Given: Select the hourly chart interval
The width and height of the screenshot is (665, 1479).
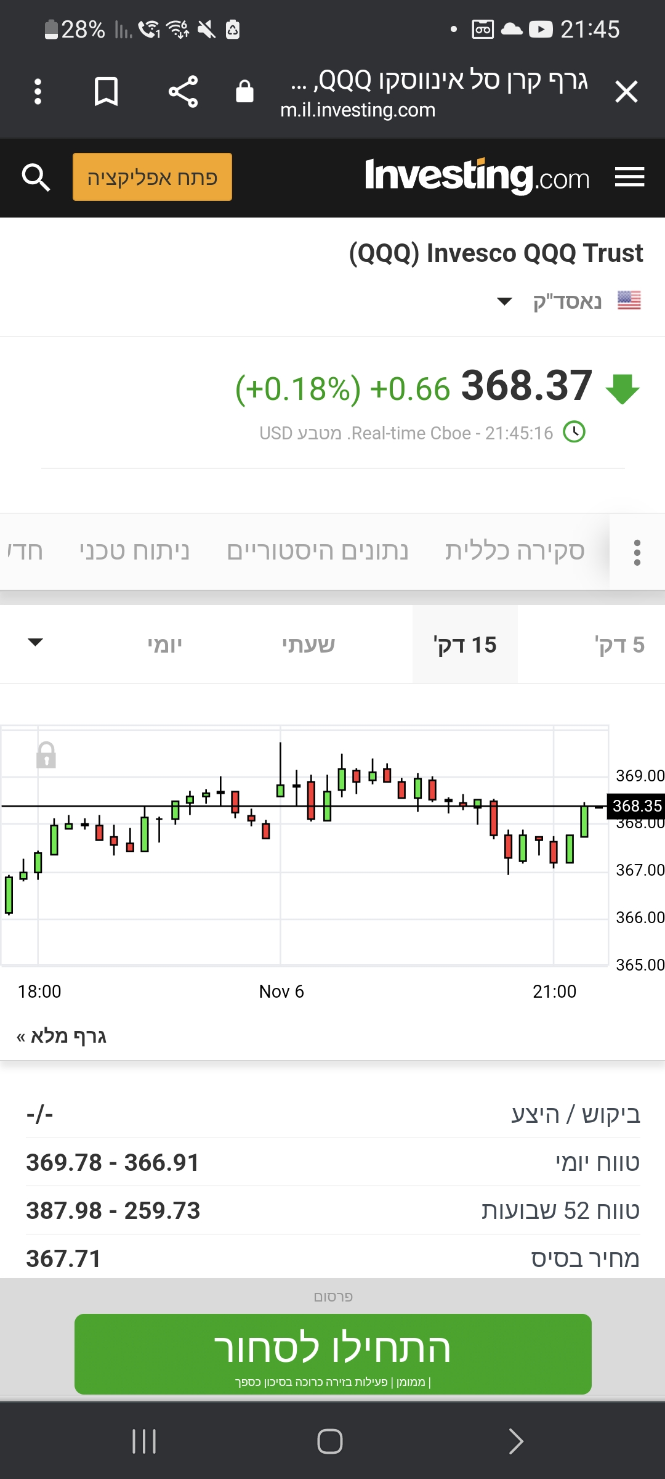Looking at the screenshot, I should pos(308,645).
